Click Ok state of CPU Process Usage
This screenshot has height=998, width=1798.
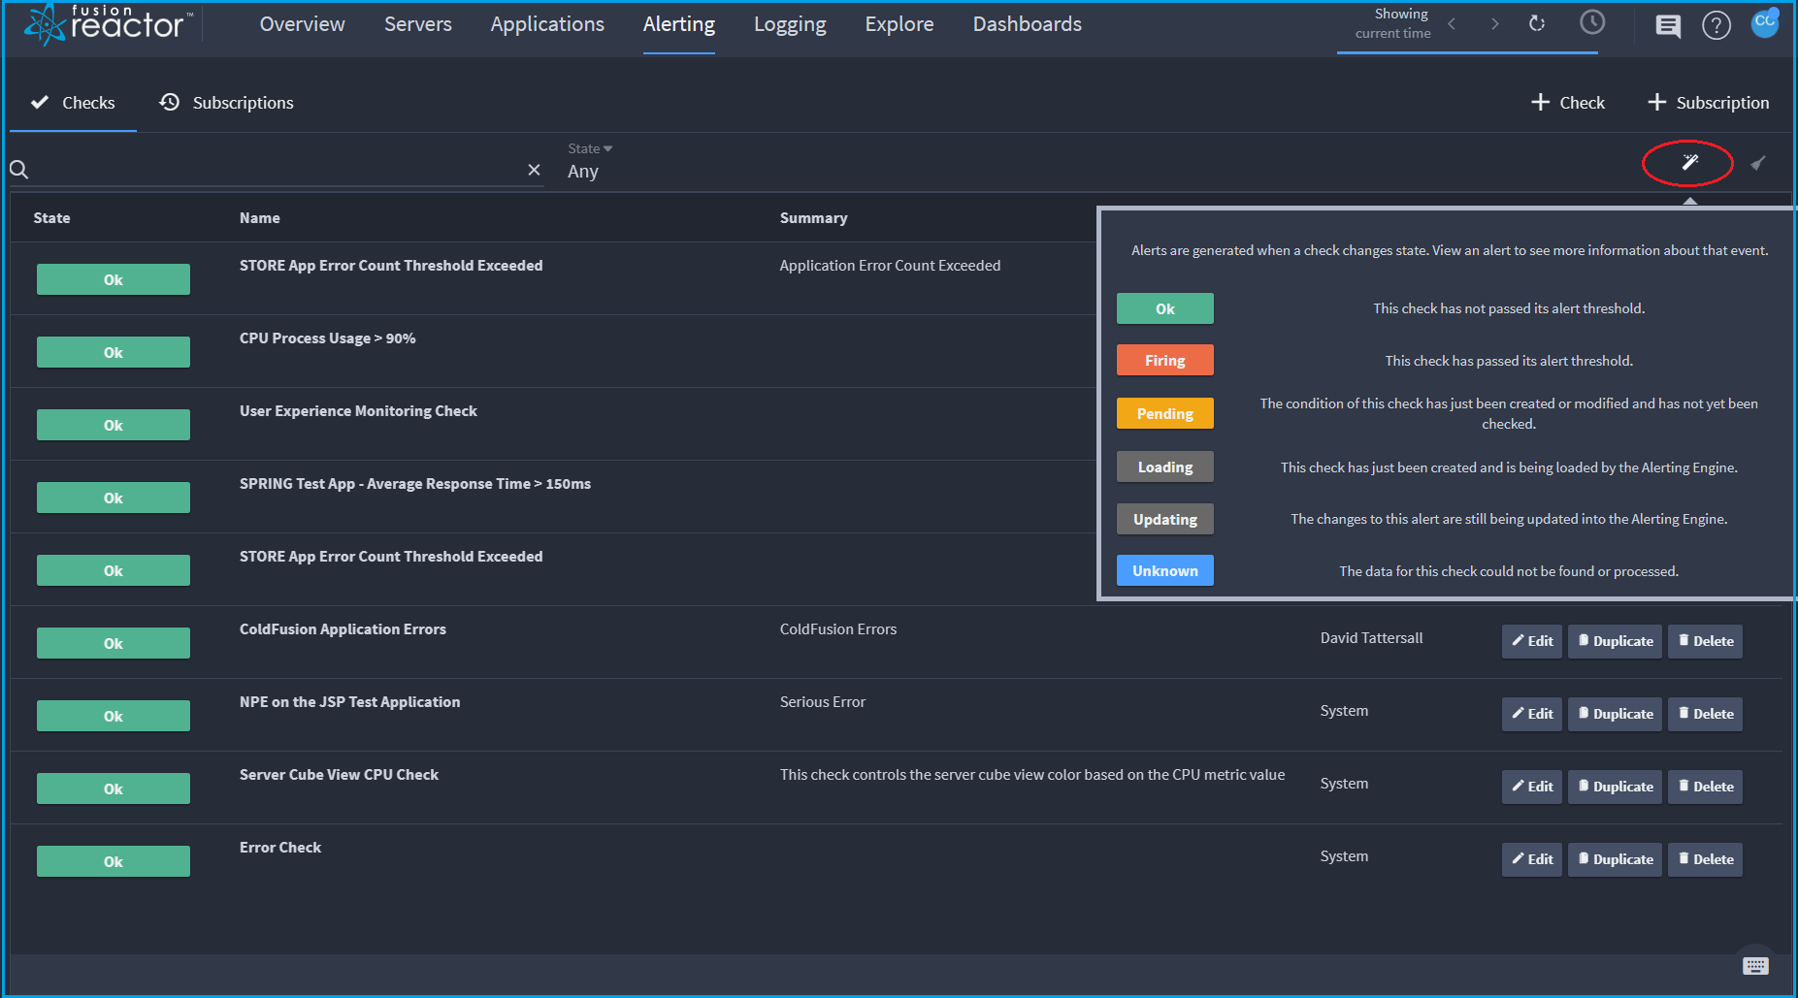tap(114, 352)
